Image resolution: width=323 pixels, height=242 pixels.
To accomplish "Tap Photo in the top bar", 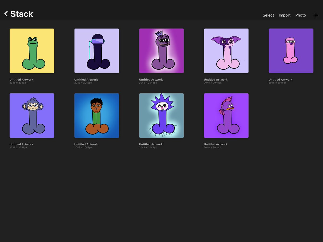I will 300,15.
